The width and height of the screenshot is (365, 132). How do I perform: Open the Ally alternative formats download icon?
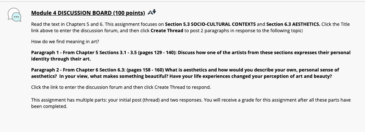[152, 12]
